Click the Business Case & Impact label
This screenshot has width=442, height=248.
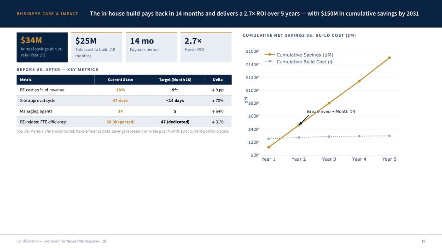47,13
